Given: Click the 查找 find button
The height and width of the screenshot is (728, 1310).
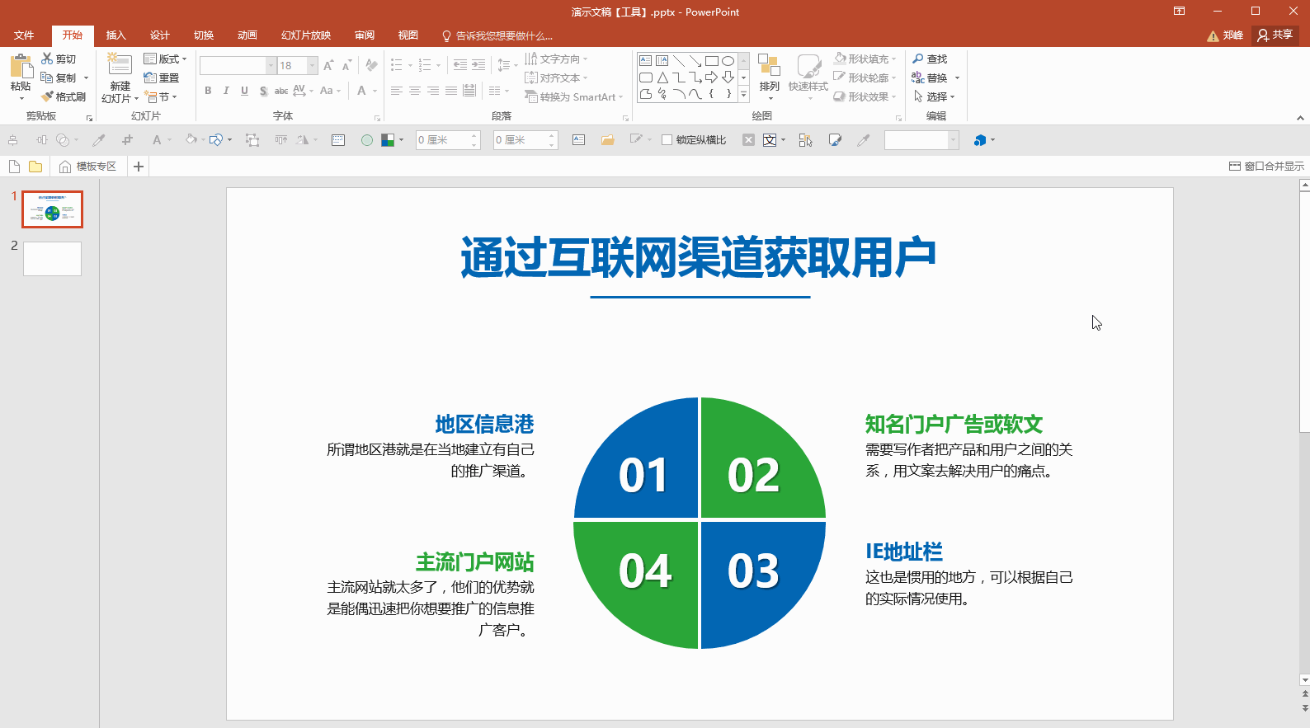Looking at the screenshot, I should (x=930, y=59).
